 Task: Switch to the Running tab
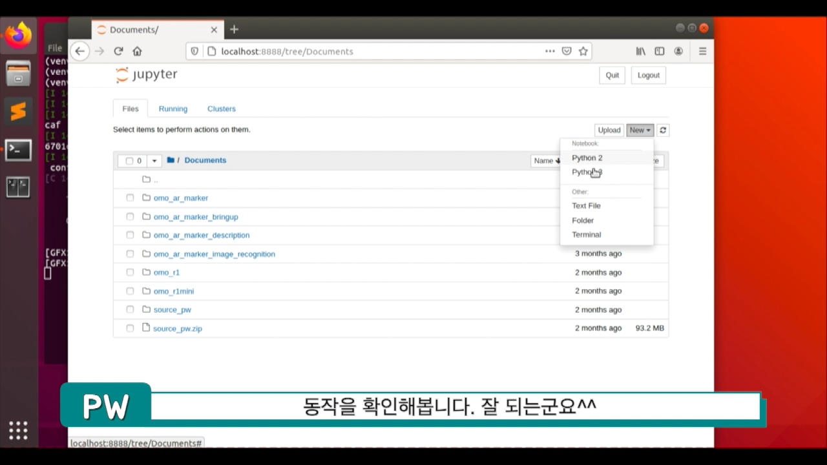(x=173, y=108)
